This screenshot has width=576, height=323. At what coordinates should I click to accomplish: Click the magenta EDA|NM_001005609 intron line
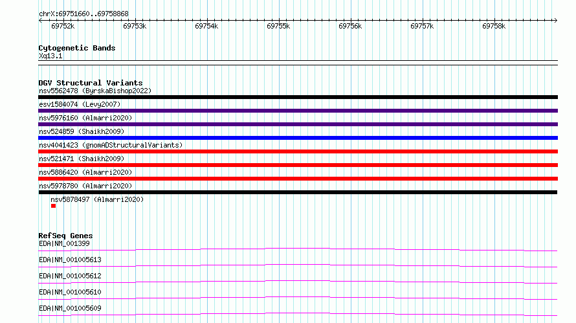click(298, 313)
